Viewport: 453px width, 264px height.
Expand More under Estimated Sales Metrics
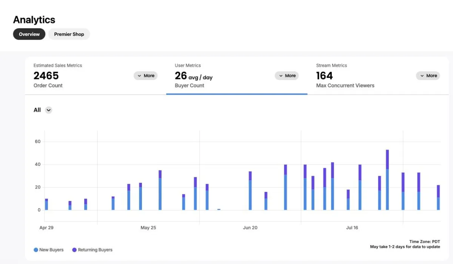point(146,76)
